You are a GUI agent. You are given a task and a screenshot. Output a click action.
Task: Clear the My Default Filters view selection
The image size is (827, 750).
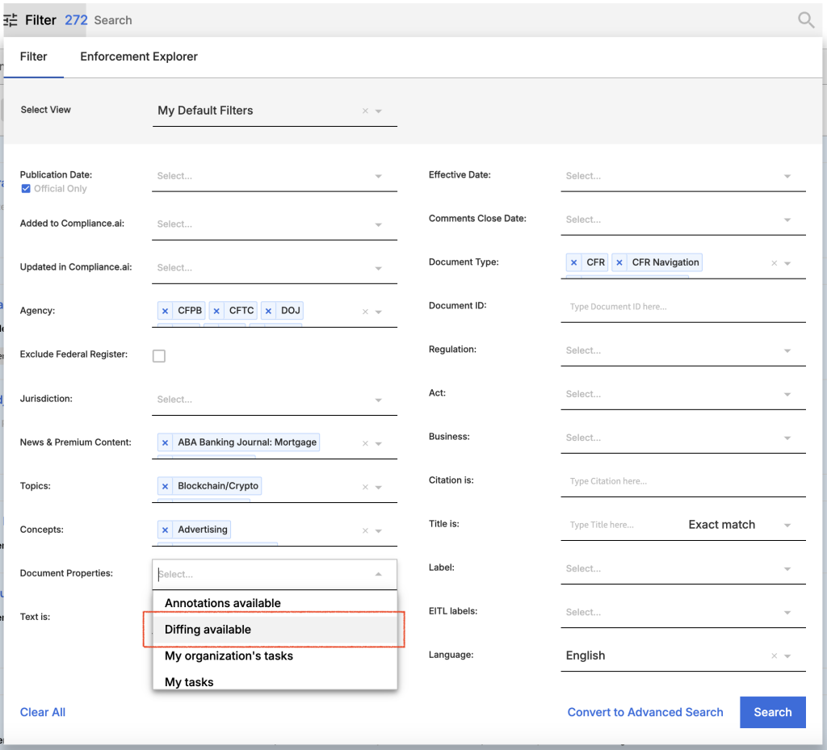click(365, 111)
